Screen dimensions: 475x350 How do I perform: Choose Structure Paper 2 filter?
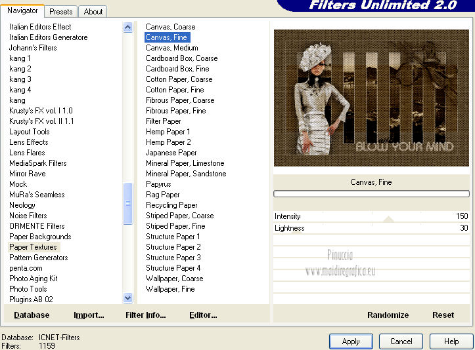coord(173,247)
